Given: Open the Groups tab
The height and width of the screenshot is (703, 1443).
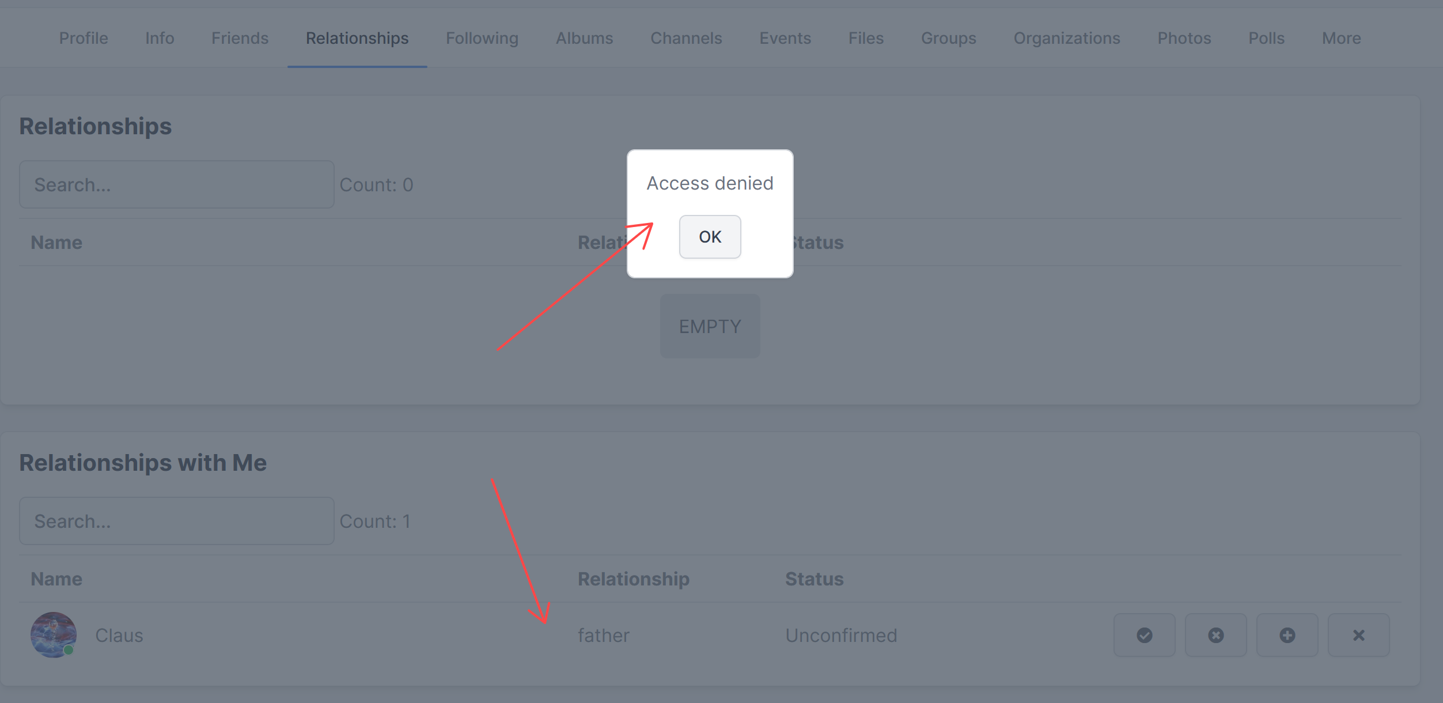Looking at the screenshot, I should coord(948,38).
